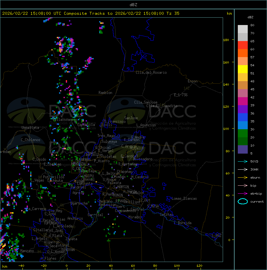The height and width of the screenshot is (270, 267).
Task: Click the '-40' tick on the horizontal km axis
Action: coord(21,266)
